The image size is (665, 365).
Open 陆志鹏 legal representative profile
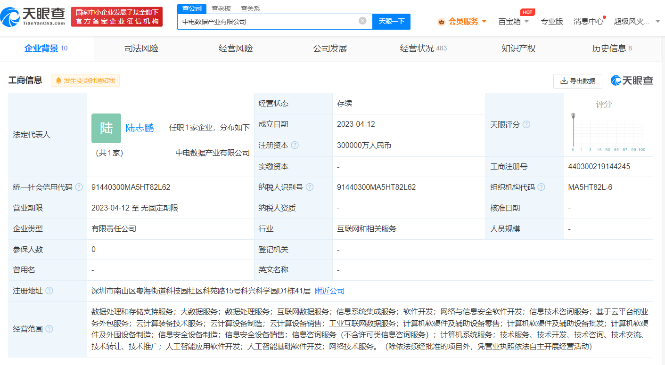140,128
